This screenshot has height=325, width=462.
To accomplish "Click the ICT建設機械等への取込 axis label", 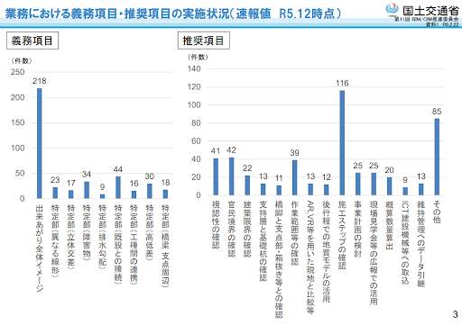I will [405, 242].
